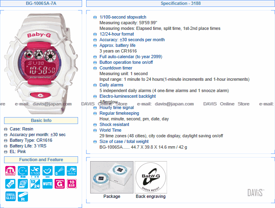Click the pink G shock-resistant icon
This screenshot has width=275, height=208.
click(x=59, y=184)
